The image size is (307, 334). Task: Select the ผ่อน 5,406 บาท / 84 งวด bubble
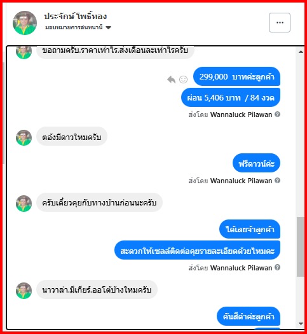click(x=231, y=97)
